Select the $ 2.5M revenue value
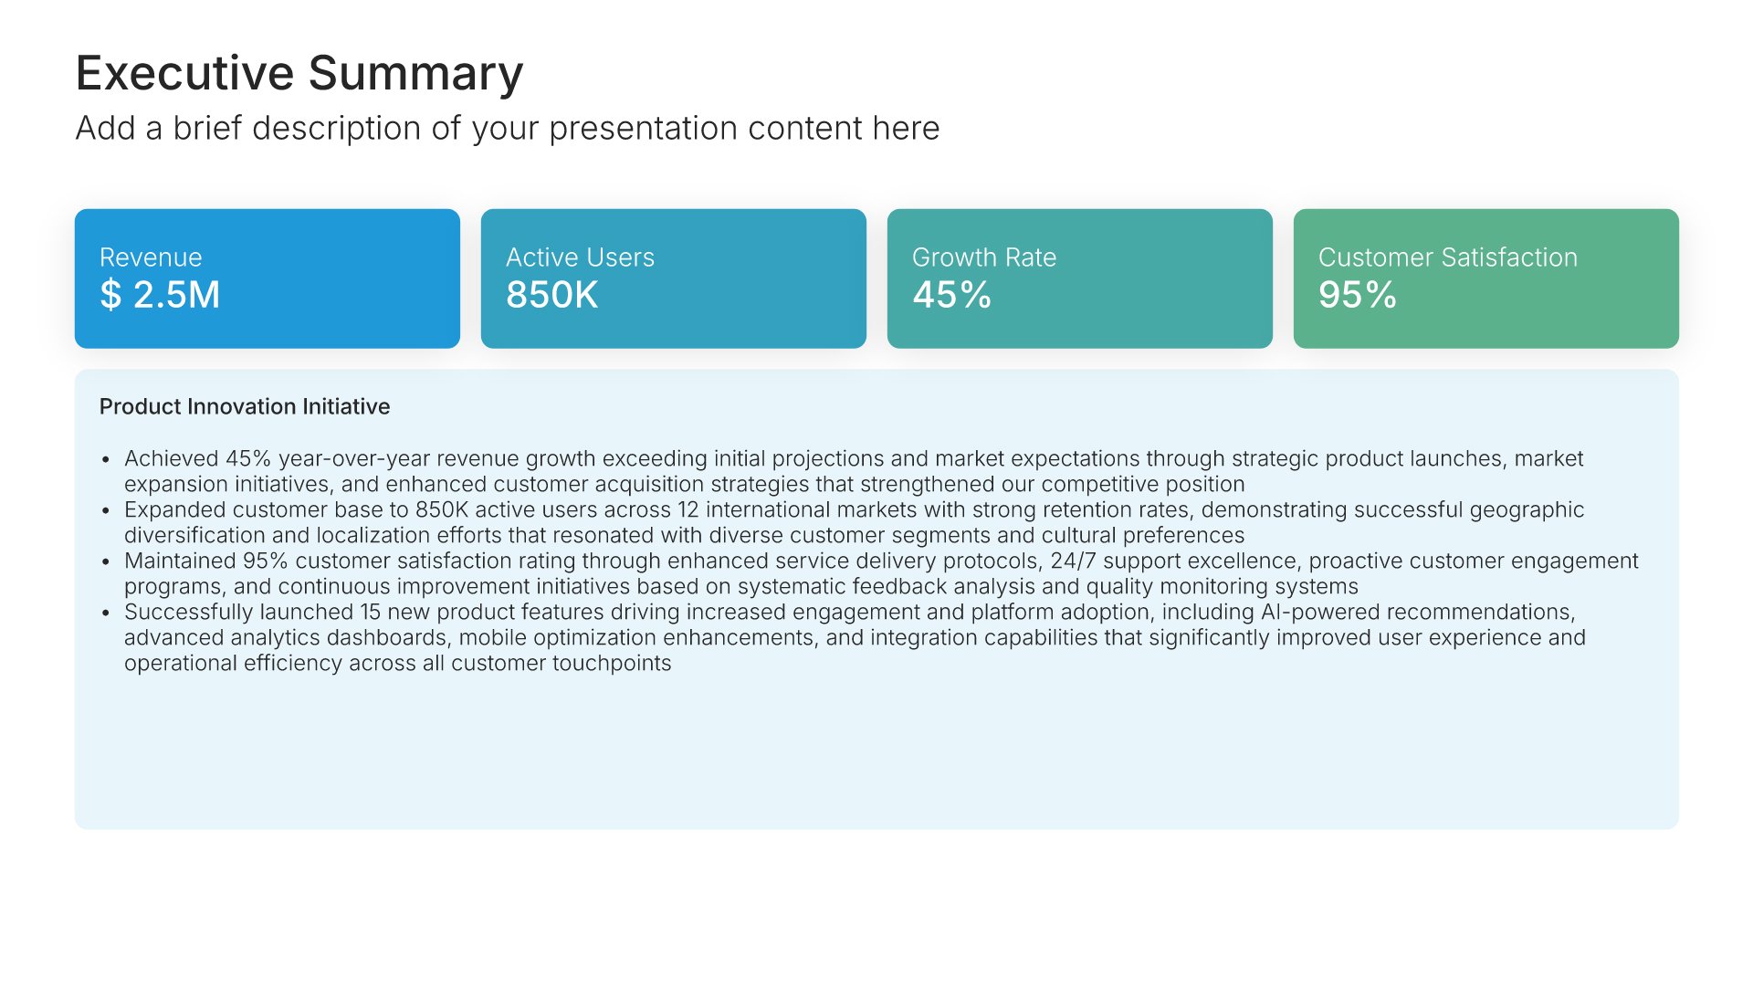This screenshot has height=986, width=1753. [160, 295]
